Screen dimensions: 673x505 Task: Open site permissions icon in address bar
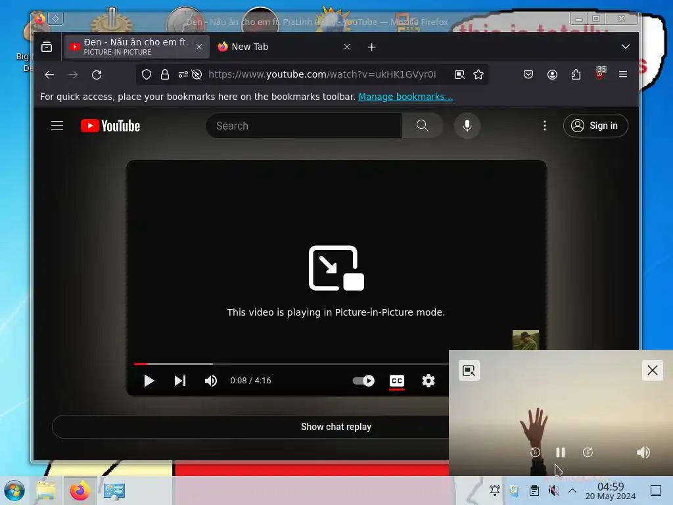pos(183,75)
